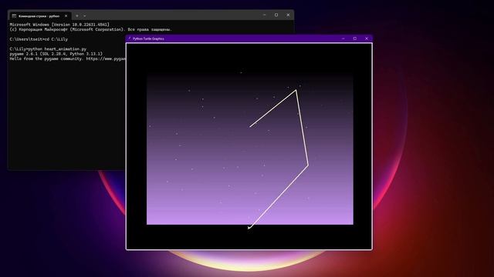Minimize the Command Prompt window
This screenshot has width=494, height=277.
click(x=264, y=15)
